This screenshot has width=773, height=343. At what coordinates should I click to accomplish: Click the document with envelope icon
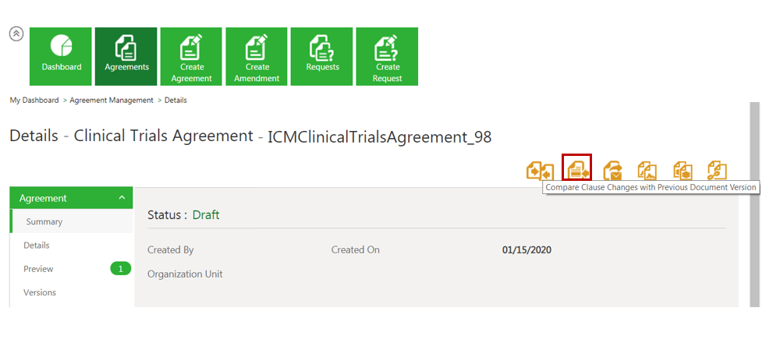(614, 170)
